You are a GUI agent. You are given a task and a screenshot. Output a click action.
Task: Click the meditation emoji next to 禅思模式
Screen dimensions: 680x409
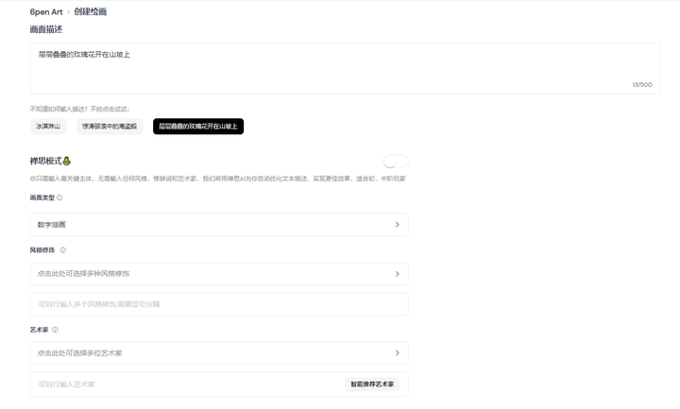(67, 162)
